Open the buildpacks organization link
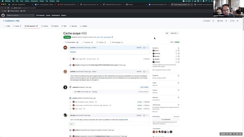The height and width of the screenshot is (137, 244). tap(10, 21)
